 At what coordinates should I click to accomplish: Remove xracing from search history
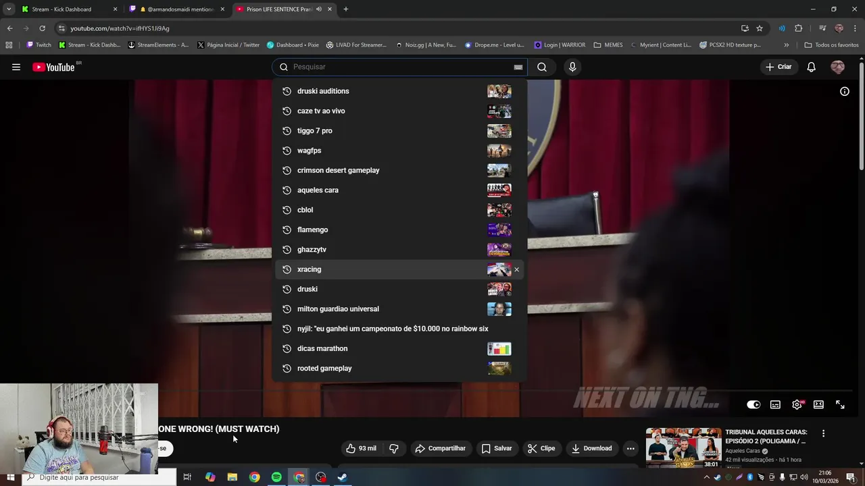click(516, 269)
